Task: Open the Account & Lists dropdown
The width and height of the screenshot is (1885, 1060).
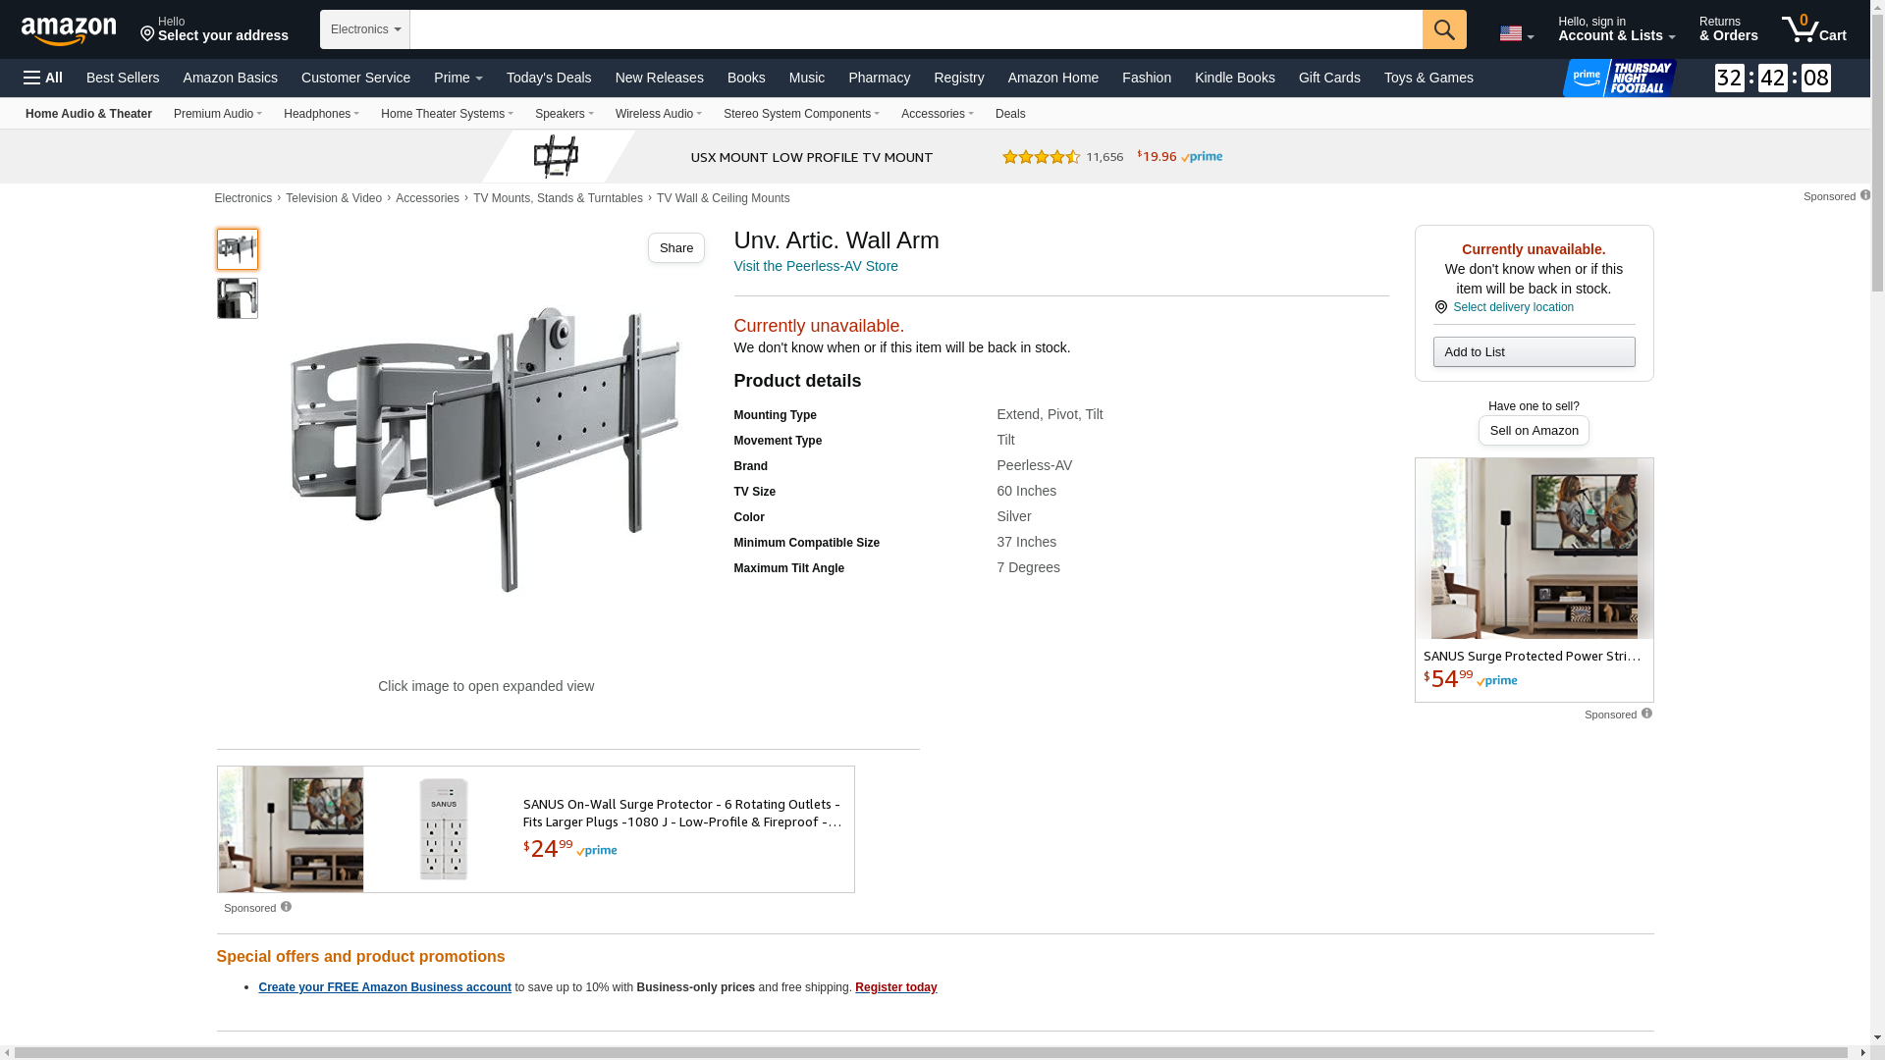Action: pos(1616,29)
